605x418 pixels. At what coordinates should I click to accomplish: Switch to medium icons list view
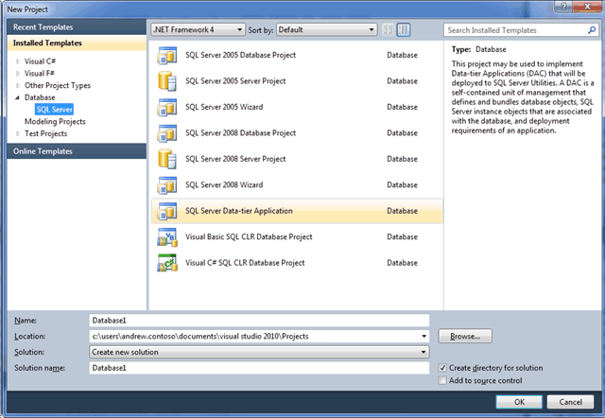click(404, 29)
